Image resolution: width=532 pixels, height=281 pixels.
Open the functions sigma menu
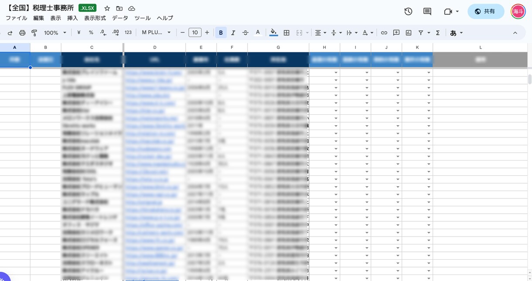[438, 33]
